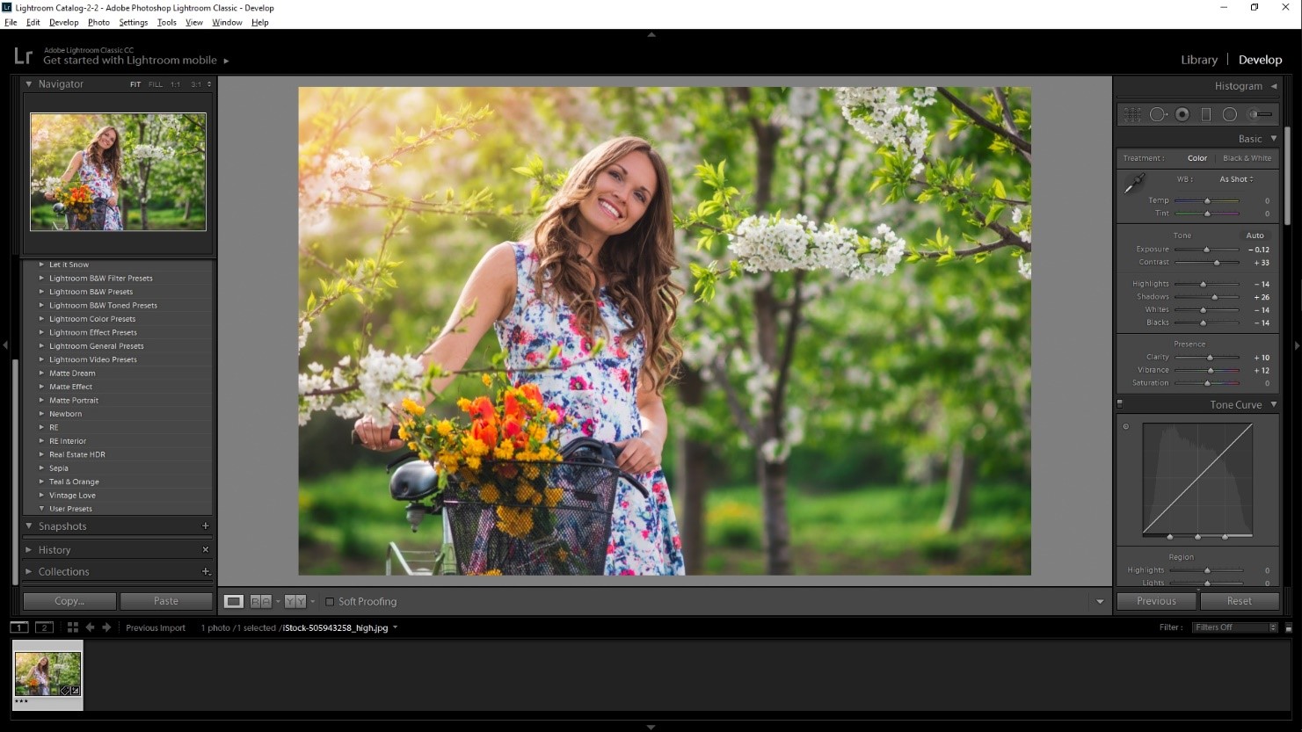Select the Radial Filter tool
This screenshot has width=1302, height=732.
pos(1231,114)
